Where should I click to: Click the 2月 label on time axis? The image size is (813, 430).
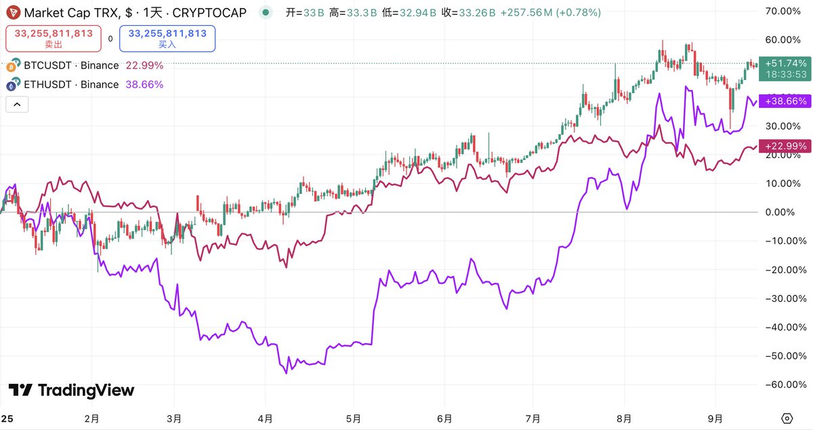91,418
